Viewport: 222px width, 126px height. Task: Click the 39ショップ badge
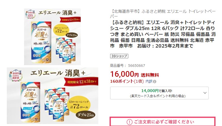click(119, 56)
